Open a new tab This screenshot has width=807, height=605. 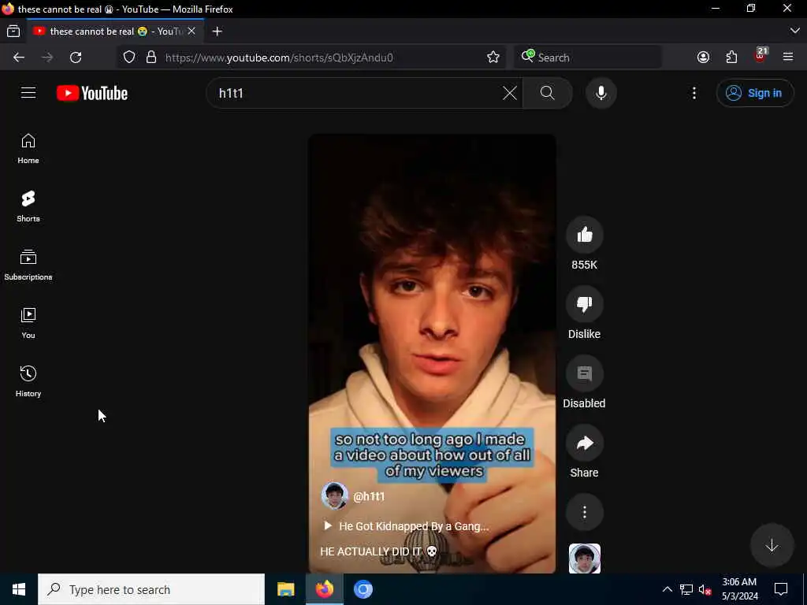[218, 32]
